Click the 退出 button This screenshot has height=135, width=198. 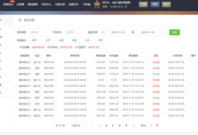[167, 4]
